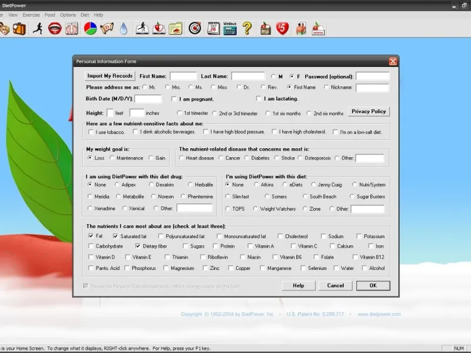Click the feet-on-scale weight icon
471x353 pixels.
coord(71,29)
